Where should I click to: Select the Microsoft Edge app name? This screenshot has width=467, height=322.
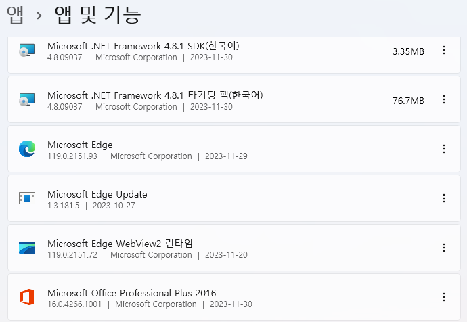click(80, 145)
